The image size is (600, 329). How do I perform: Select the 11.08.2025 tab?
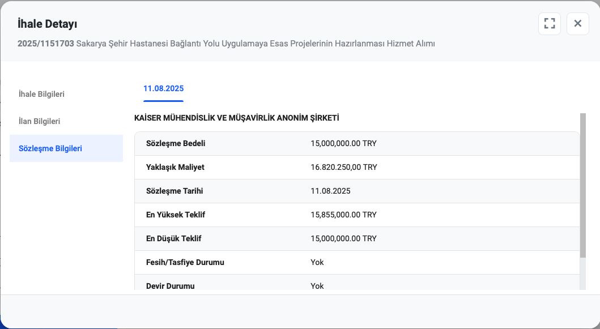pos(163,89)
